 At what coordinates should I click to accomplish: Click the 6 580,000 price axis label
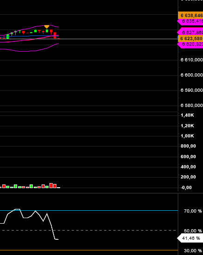pyautogui.click(x=191, y=106)
